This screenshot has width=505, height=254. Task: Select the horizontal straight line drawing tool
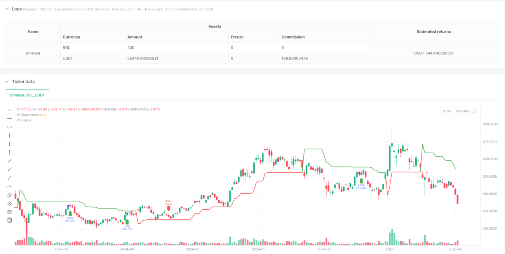pos(10,110)
